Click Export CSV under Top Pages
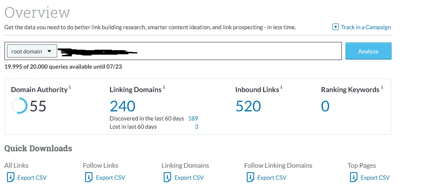 click(375, 178)
